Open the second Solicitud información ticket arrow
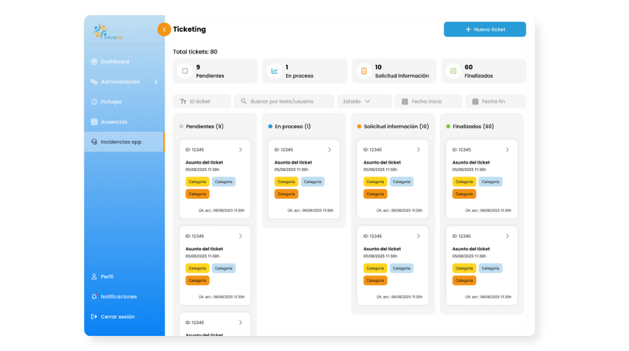 coord(418,237)
